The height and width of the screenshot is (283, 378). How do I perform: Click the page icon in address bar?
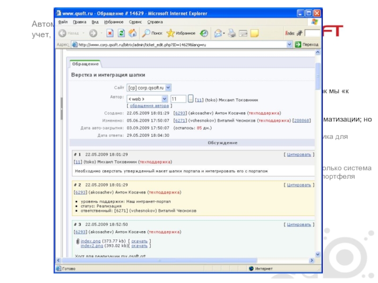pos(75,44)
